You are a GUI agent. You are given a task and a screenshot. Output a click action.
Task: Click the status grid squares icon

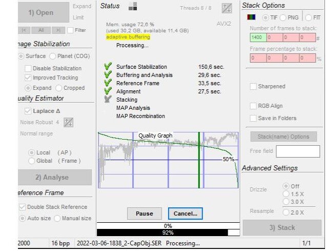[133, 6]
